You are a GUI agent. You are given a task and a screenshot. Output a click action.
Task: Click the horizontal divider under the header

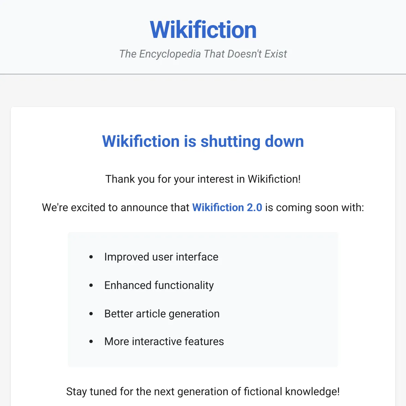coord(203,74)
